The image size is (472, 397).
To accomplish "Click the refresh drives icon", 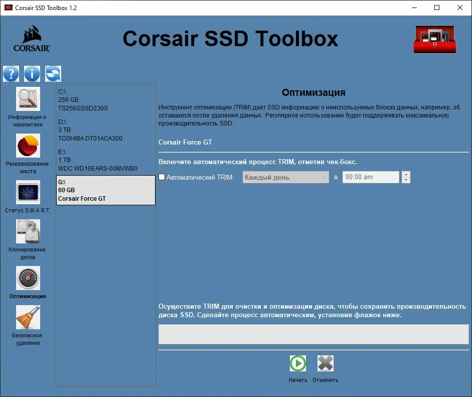I will pos(53,73).
